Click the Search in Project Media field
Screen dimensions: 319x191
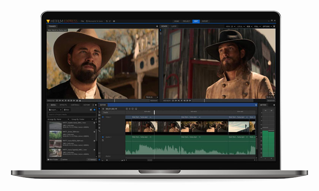pos(72,114)
